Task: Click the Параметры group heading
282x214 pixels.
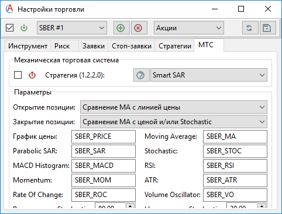Action: coord(33,92)
